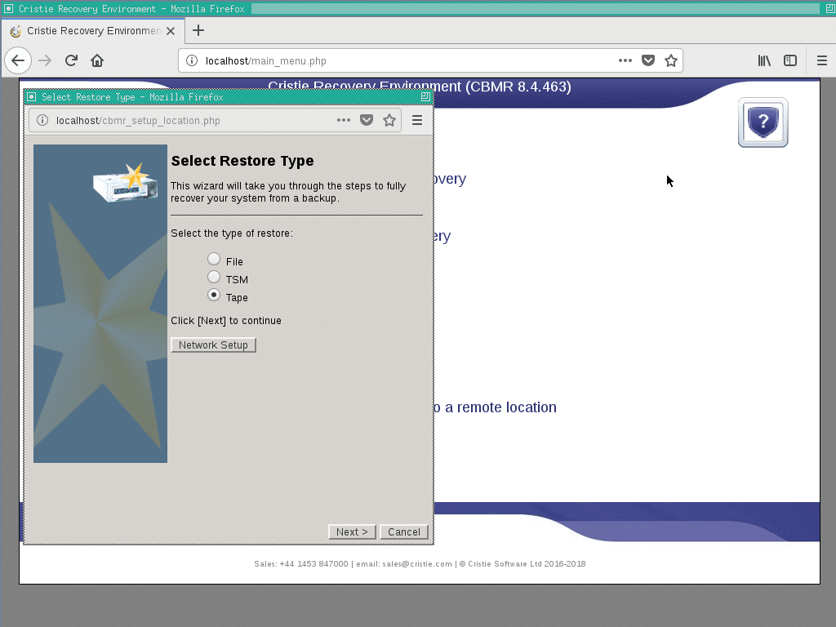Select the Tape restore type
Image resolution: width=836 pixels, height=627 pixels.
pos(214,295)
